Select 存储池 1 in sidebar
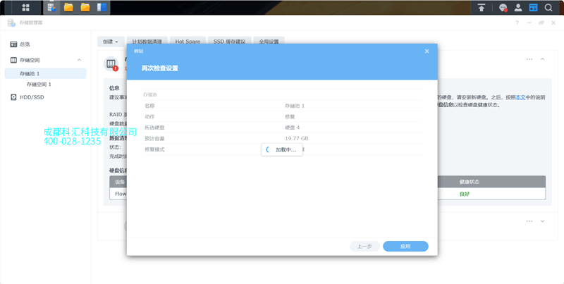The image size is (564, 284). click(45, 73)
